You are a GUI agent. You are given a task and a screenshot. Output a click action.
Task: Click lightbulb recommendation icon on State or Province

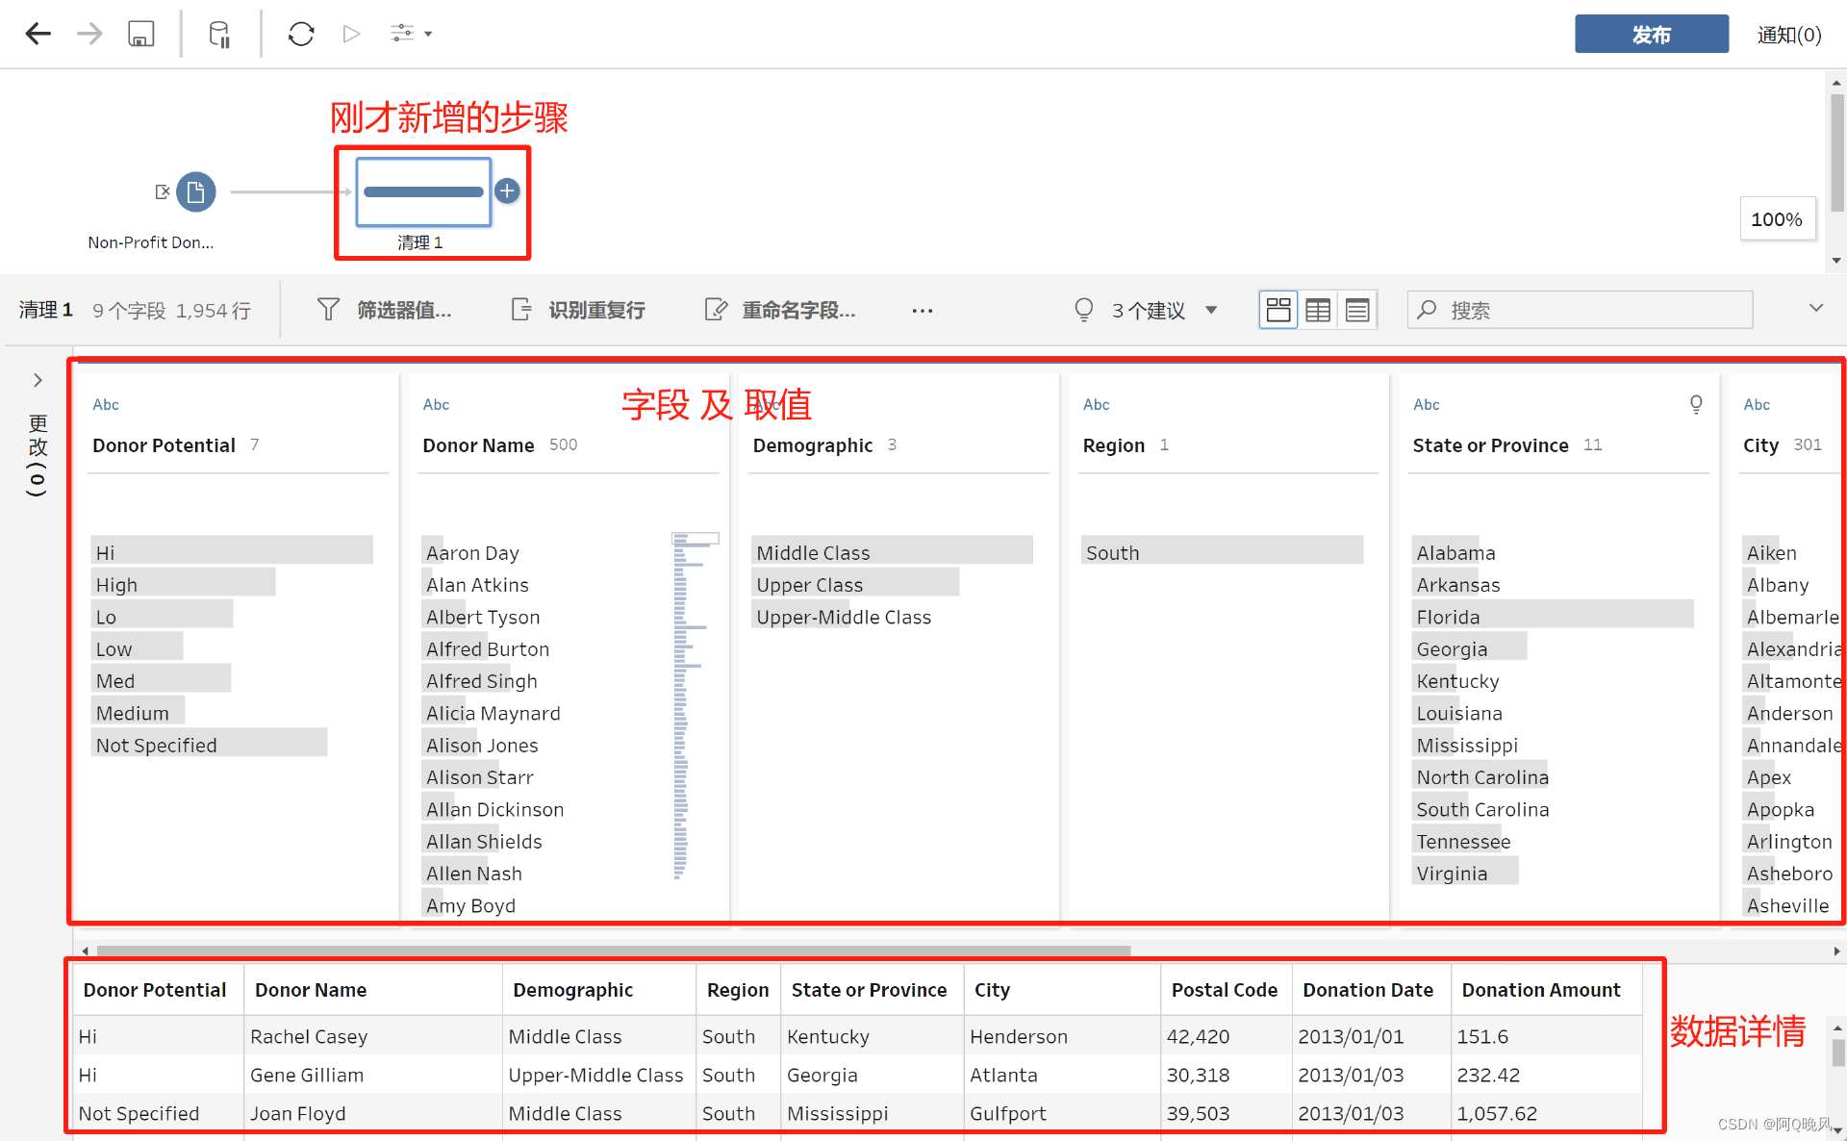[1696, 404]
